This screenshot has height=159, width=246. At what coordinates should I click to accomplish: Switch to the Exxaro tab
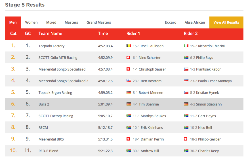click(170, 22)
